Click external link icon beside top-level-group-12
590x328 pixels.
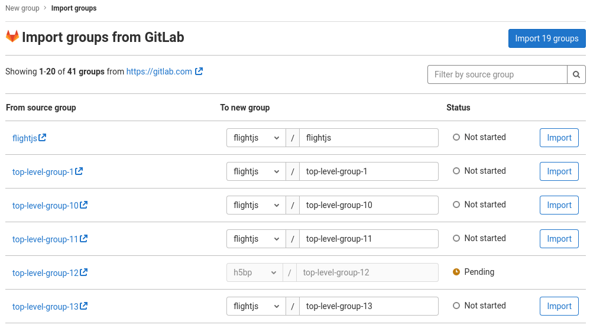click(x=84, y=272)
